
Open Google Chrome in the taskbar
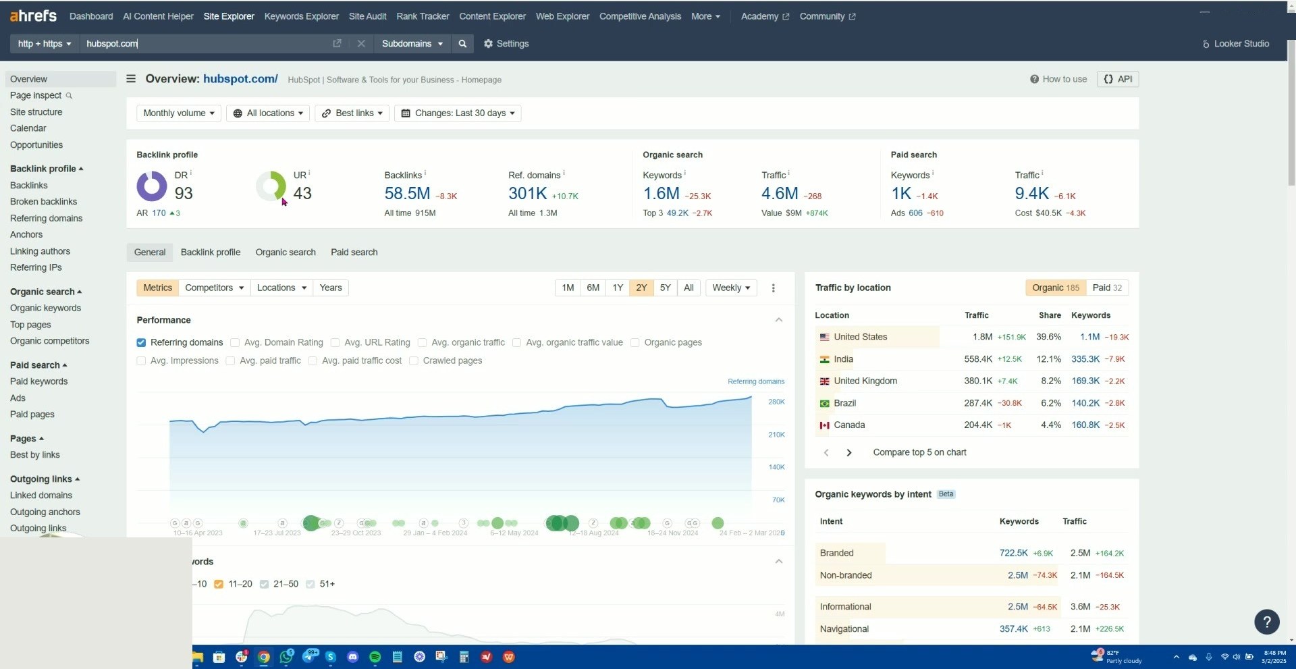coord(264,657)
